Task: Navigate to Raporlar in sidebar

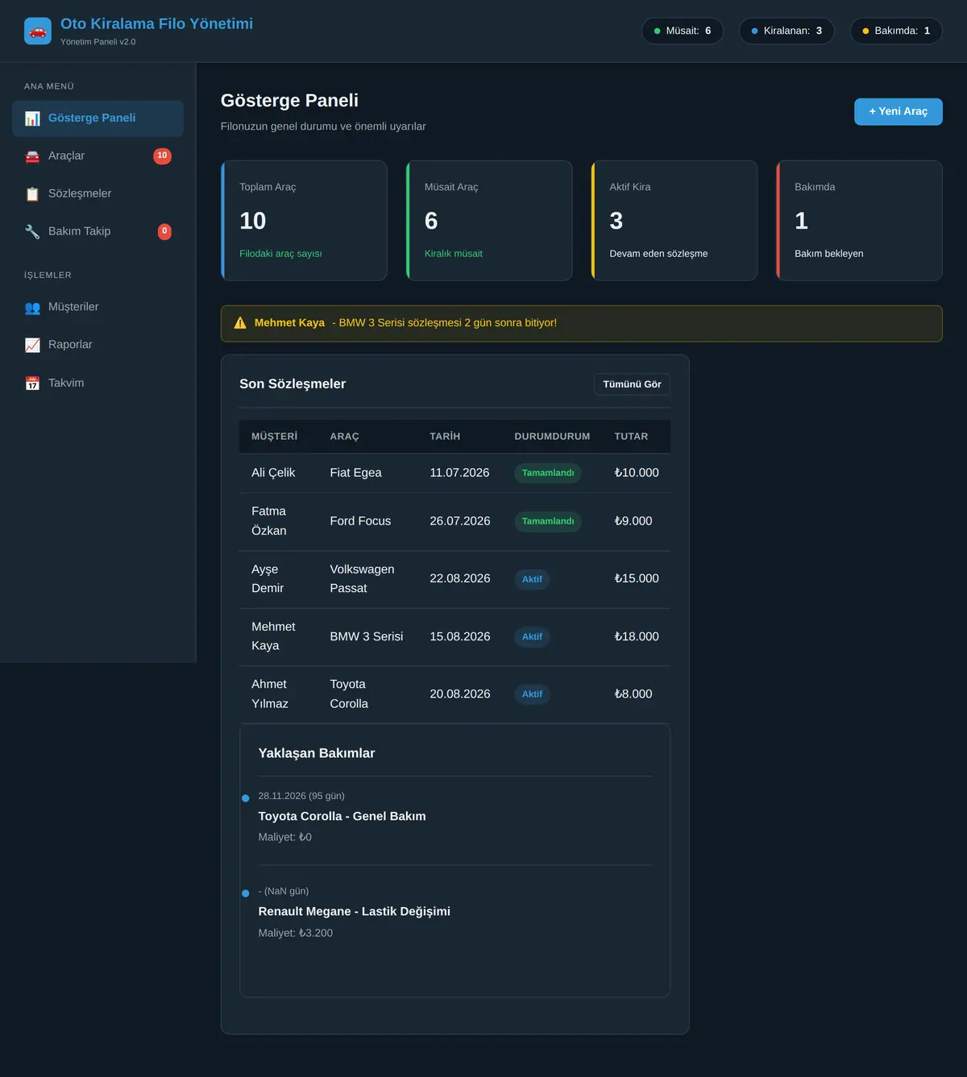Action: (98, 346)
